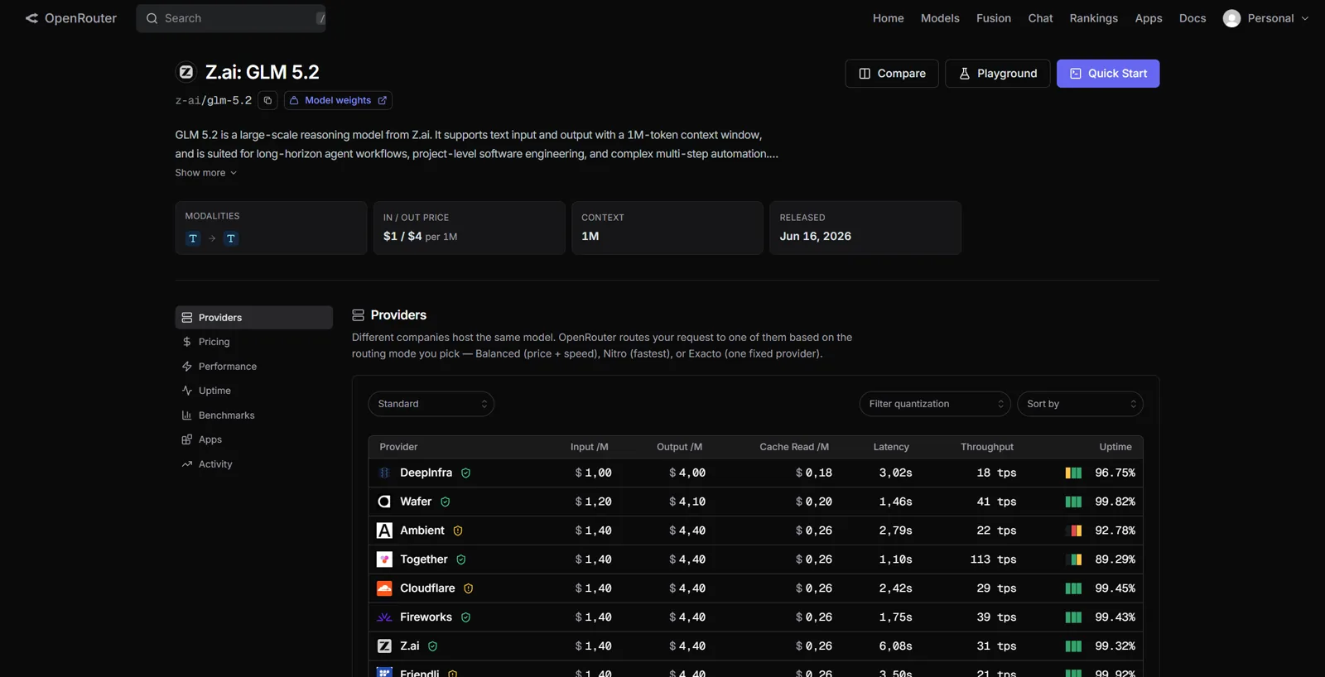Click the DeepInfra provider logo
This screenshot has width=1325, height=677.
pos(384,473)
